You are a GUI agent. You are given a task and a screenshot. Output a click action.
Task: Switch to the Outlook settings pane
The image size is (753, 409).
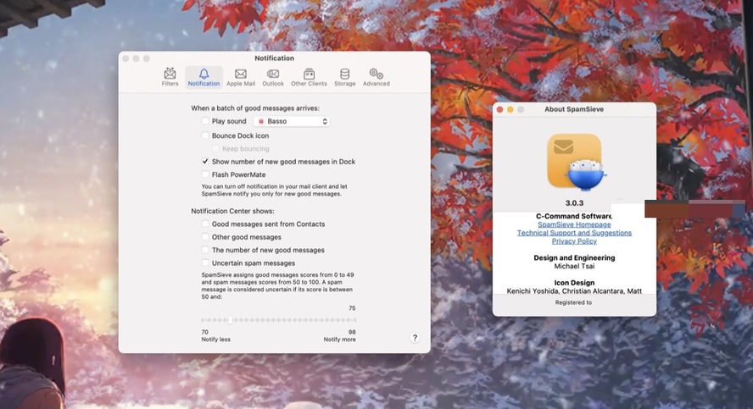[x=273, y=77]
